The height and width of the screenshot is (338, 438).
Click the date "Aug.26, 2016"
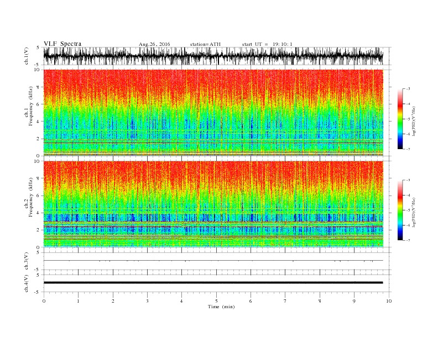tap(154, 44)
